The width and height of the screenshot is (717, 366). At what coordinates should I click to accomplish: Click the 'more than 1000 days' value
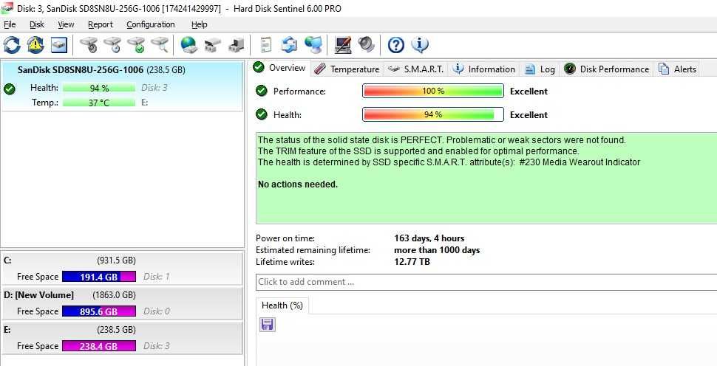coord(437,250)
